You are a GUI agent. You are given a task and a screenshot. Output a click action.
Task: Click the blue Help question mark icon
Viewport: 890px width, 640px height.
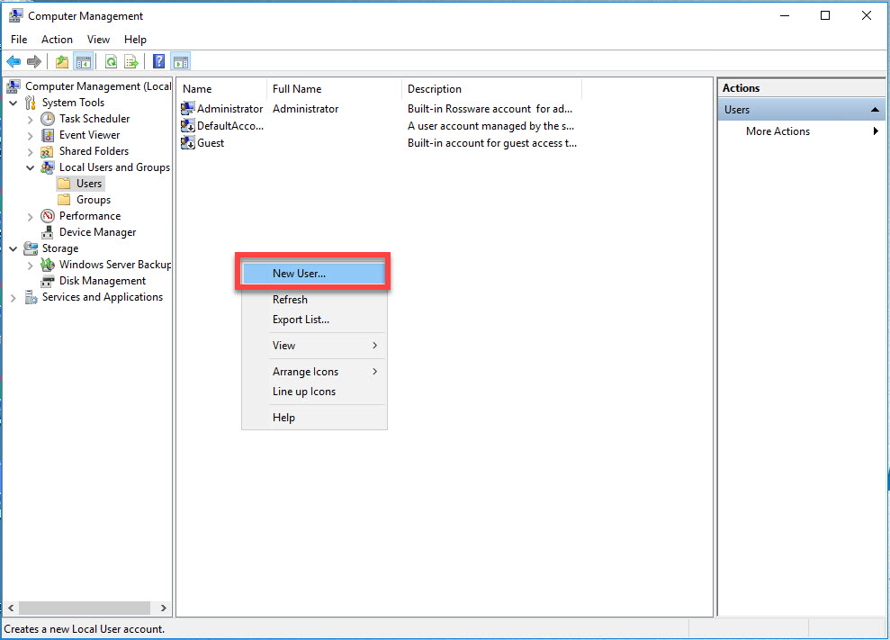[158, 61]
